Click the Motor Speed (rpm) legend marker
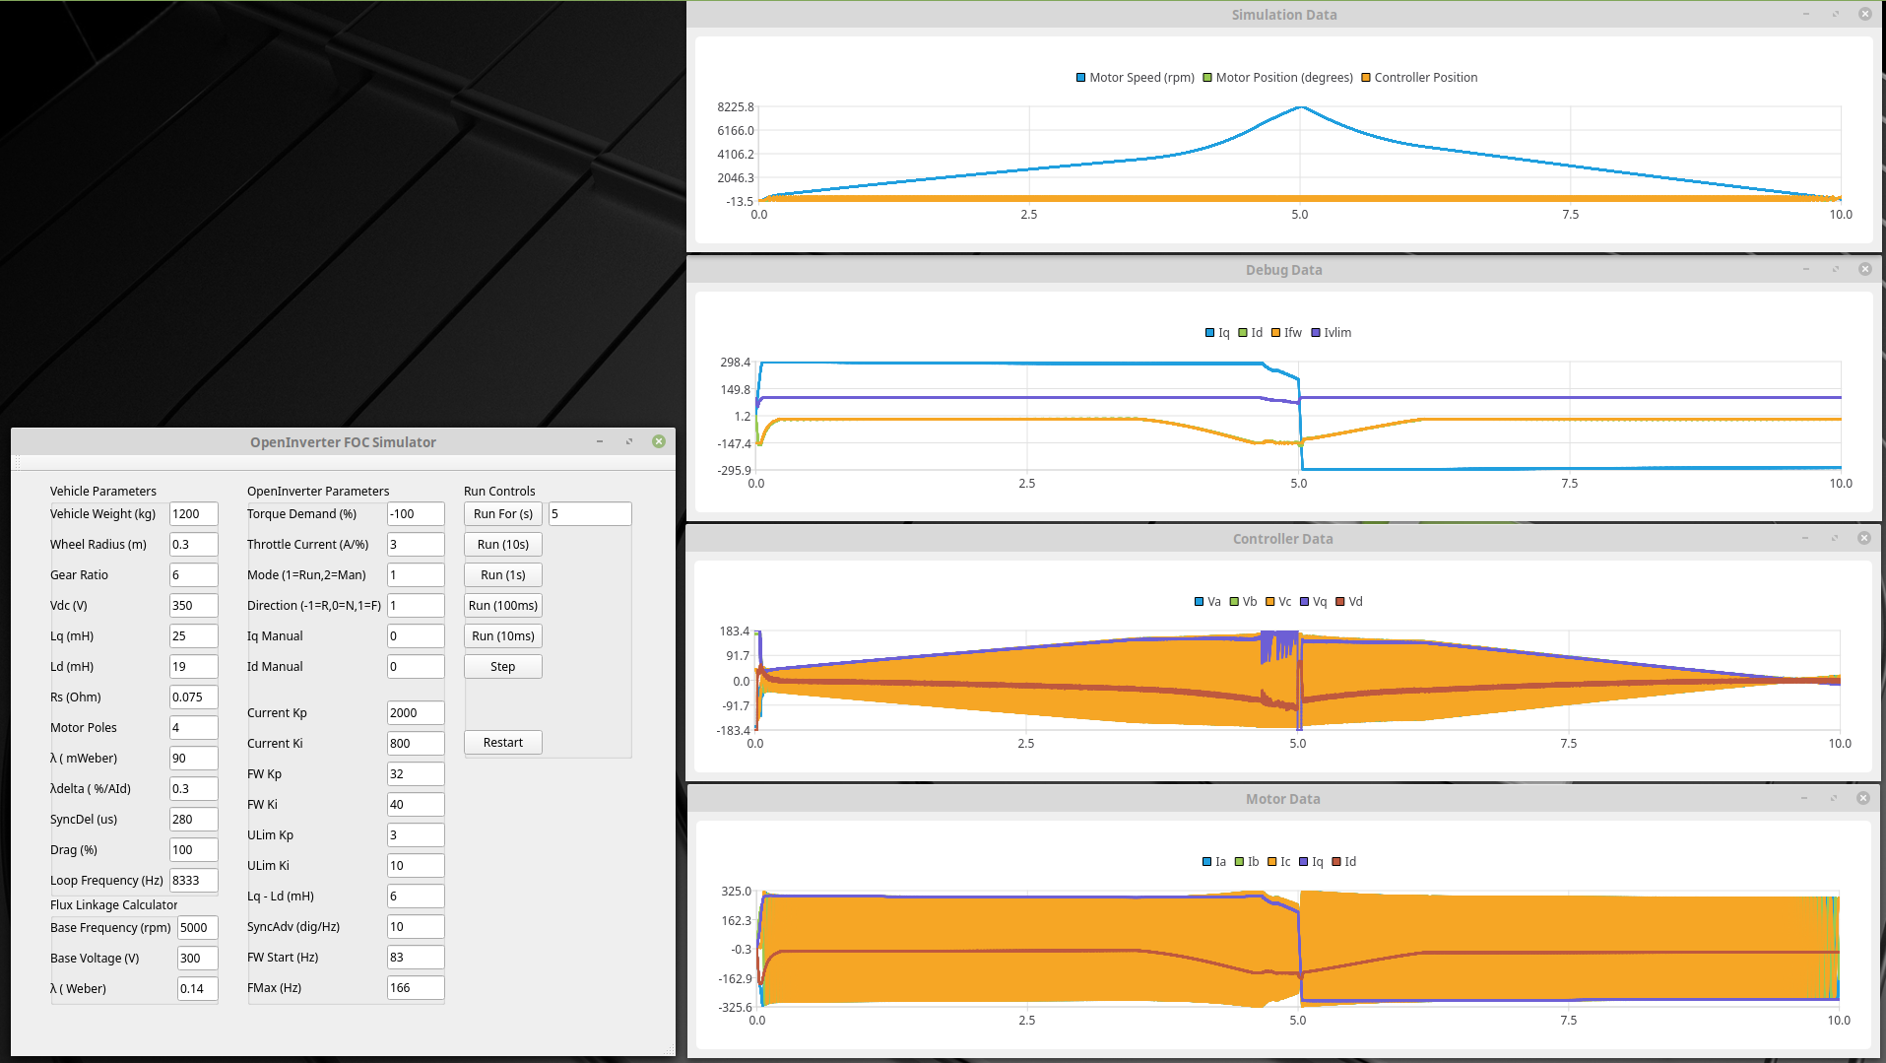 pos(1081,78)
